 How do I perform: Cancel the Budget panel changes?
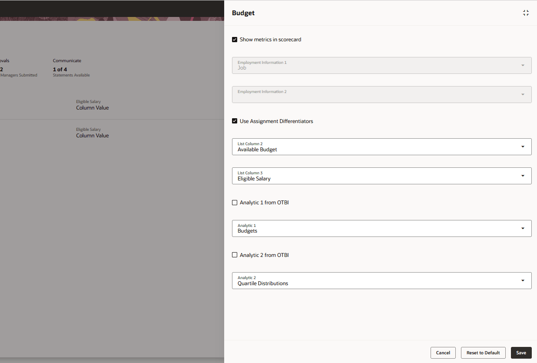point(443,353)
